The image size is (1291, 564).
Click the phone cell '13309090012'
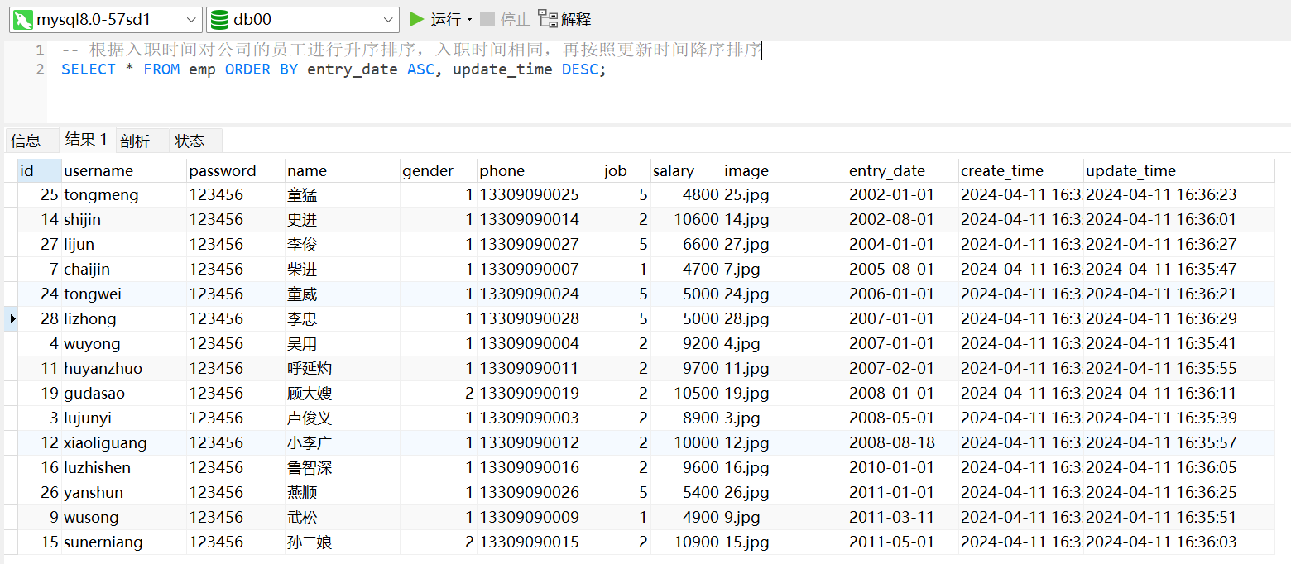pos(540,443)
